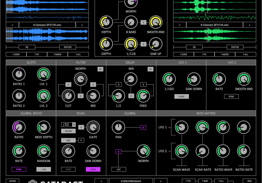
Task: Select previous preset before II.GlitchWindow2
Action: [102, 180]
